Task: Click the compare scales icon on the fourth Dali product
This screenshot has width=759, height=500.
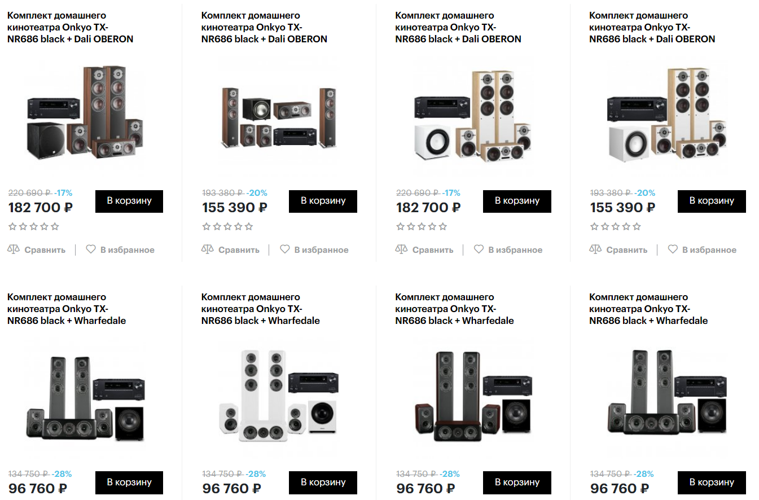Action: pyautogui.click(x=595, y=249)
